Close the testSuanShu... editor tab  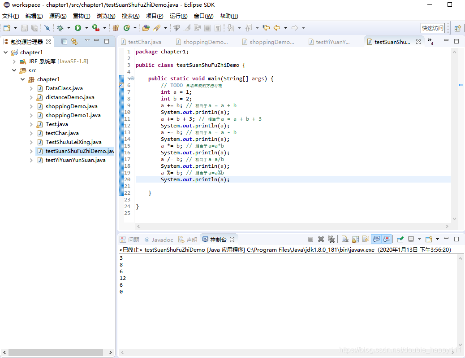[418, 42]
